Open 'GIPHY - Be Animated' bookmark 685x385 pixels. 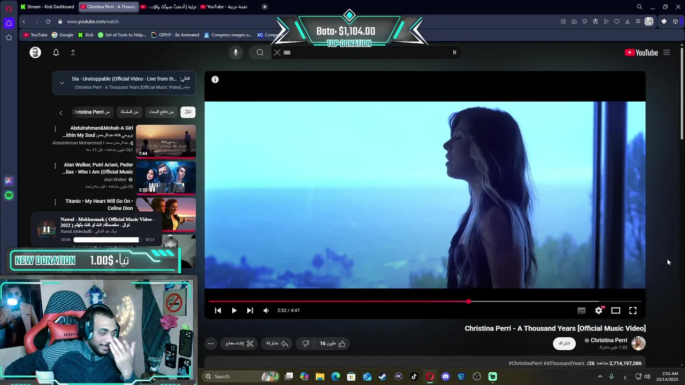coord(175,35)
